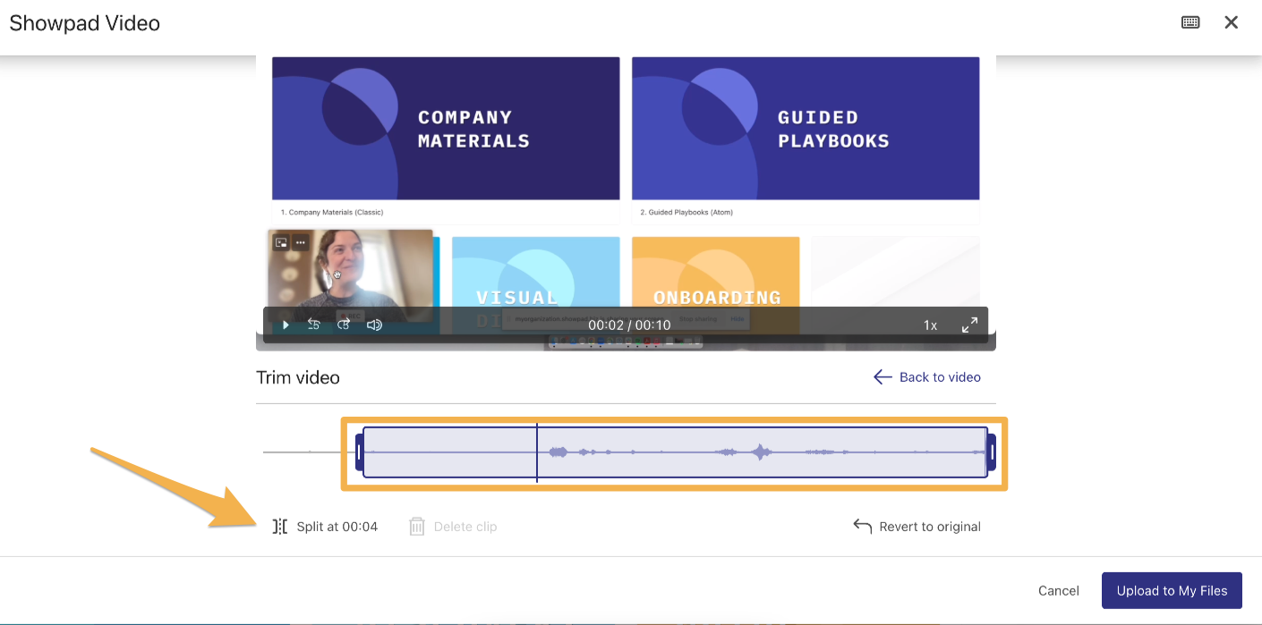The height and width of the screenshot is (625, 1262).
Task: Click the Onboarding tile in the video
Action: coord(716,284)
